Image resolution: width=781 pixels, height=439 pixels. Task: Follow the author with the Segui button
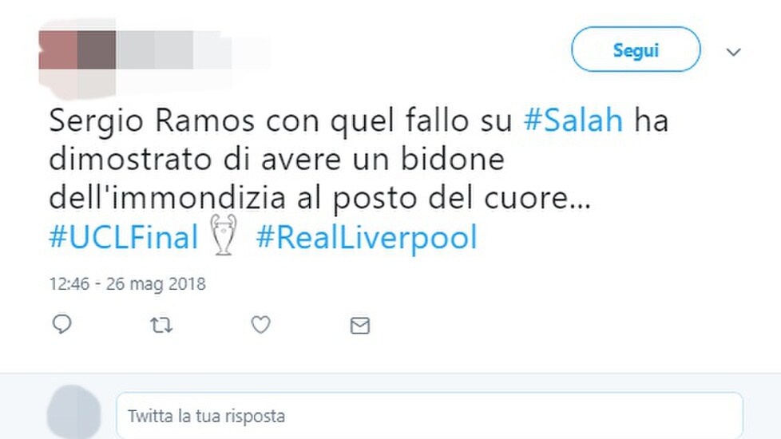click(636, 49)
